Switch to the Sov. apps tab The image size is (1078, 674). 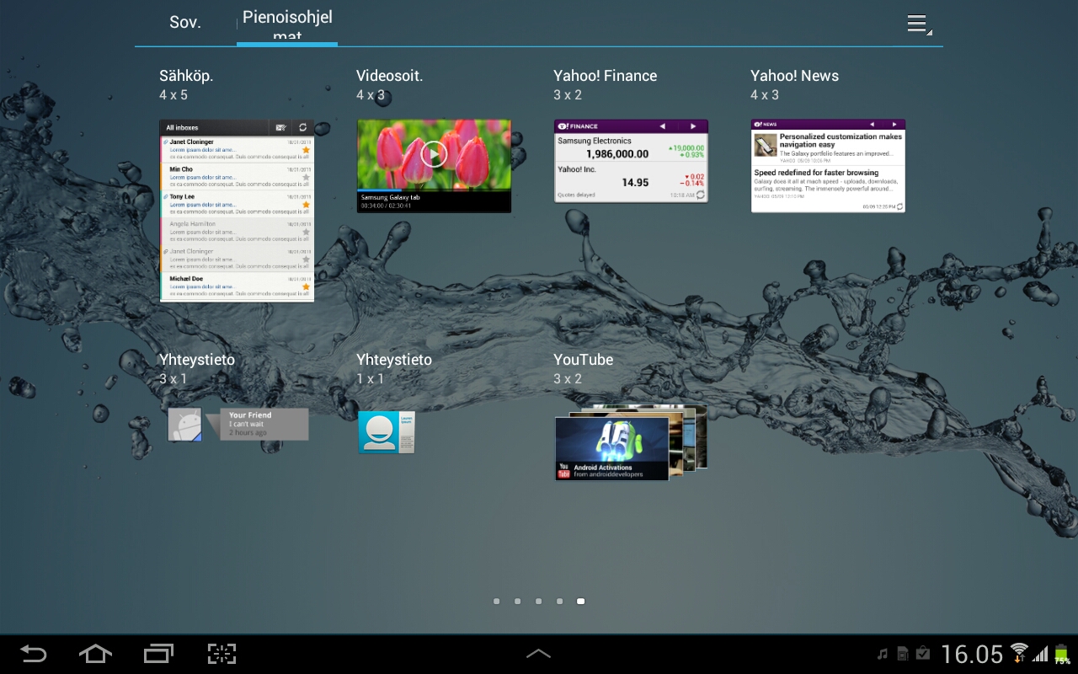click(x=185, y=23)
